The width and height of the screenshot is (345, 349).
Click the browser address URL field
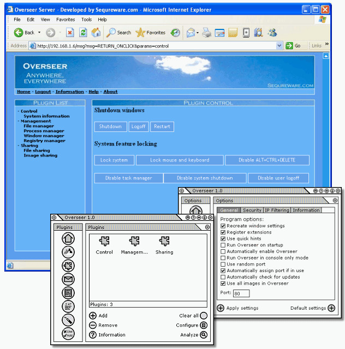(156, 46)
